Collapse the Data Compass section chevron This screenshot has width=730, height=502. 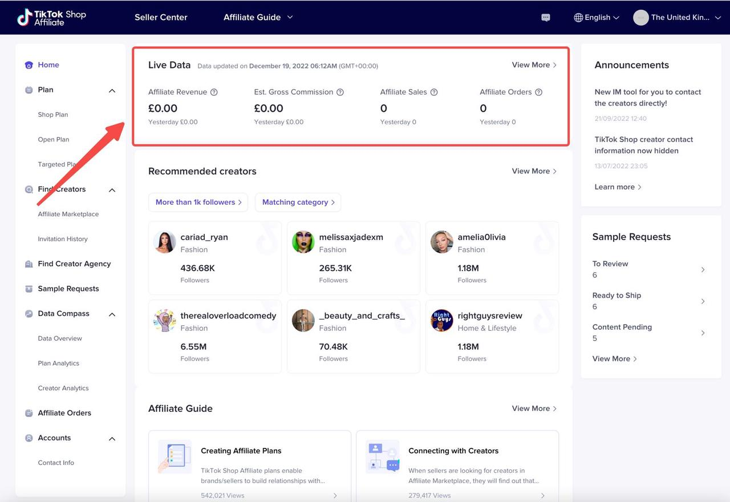112,314
